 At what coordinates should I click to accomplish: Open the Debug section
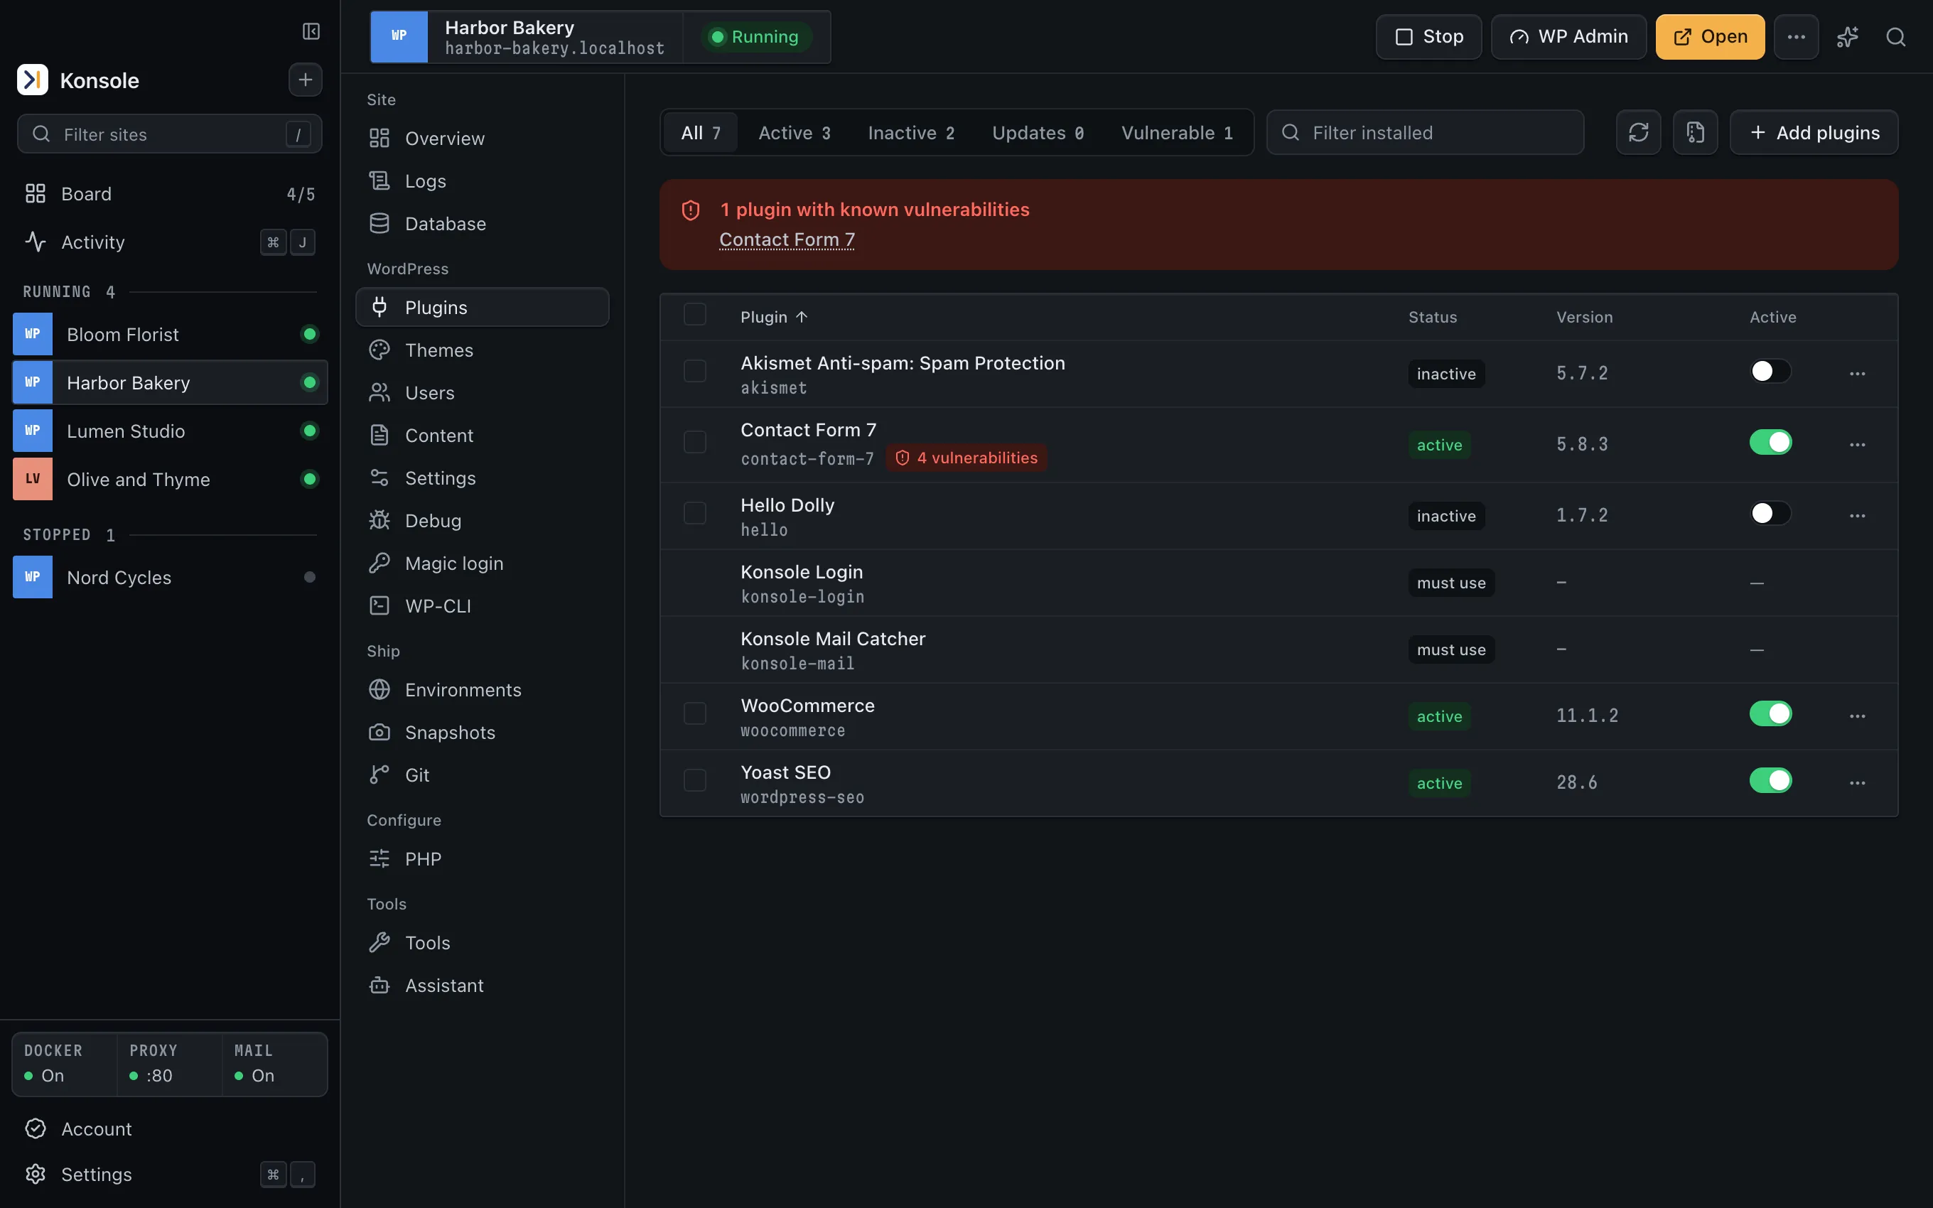[x=482, y=521]
